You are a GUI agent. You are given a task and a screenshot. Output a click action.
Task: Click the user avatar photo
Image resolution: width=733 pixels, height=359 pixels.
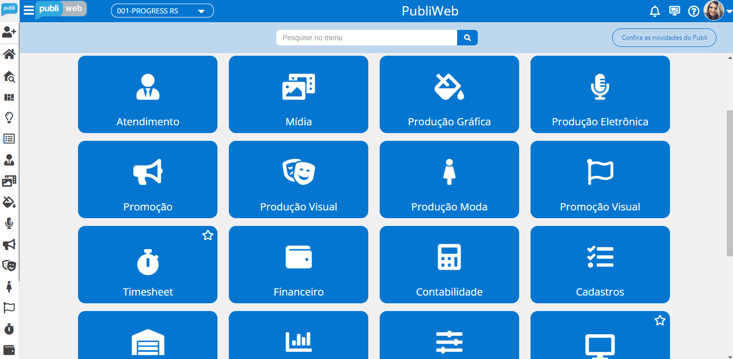714,10
